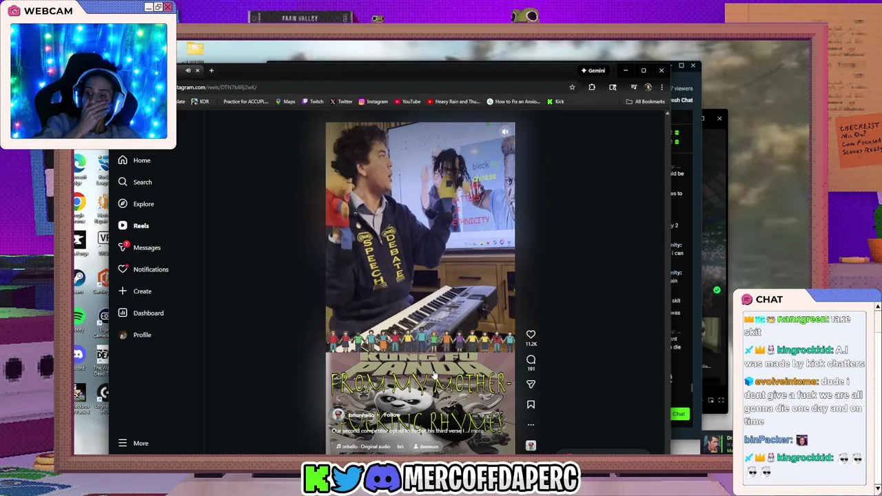Toggle the reel's mute speaker icon
The height and width of the screenshot is (496, 882).
point(505,132)
